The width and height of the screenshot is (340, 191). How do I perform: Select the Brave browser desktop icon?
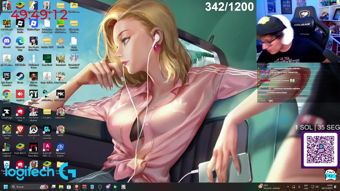(x=20, y=131)
